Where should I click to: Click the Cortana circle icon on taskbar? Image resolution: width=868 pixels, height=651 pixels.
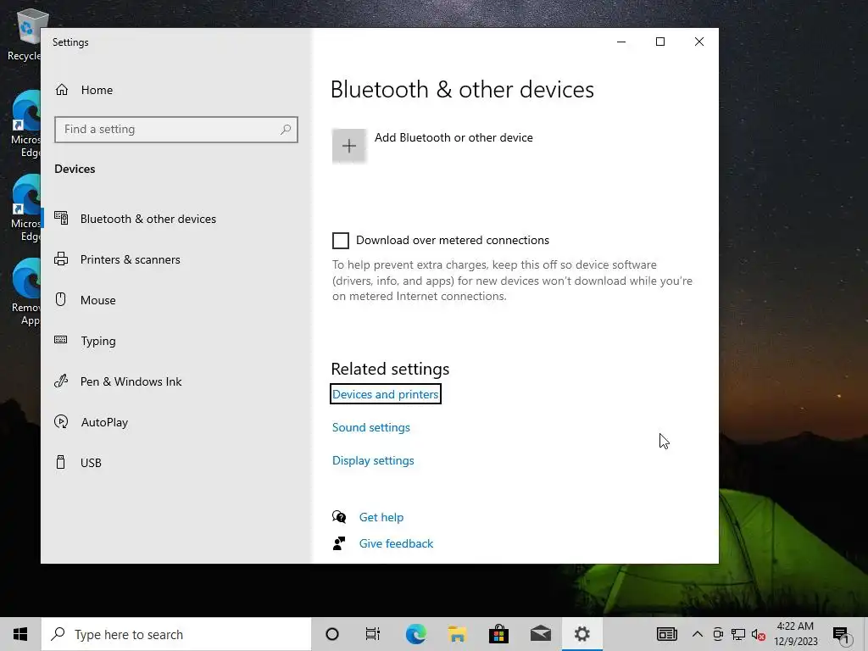click(x=332, y=634)
